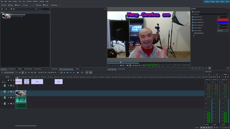Lock the subtitle track
Image resolution: width=230 pixels, height=129 pixels.
coord(14,80)
